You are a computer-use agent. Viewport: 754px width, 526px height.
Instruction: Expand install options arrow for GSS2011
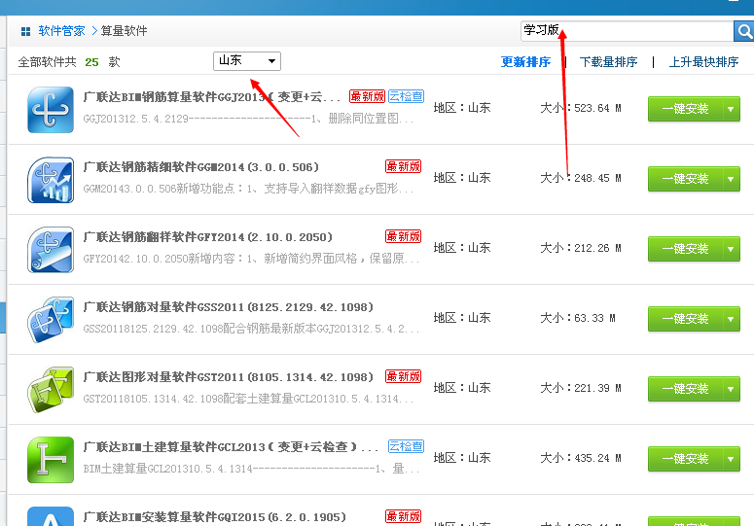[731, 319]
